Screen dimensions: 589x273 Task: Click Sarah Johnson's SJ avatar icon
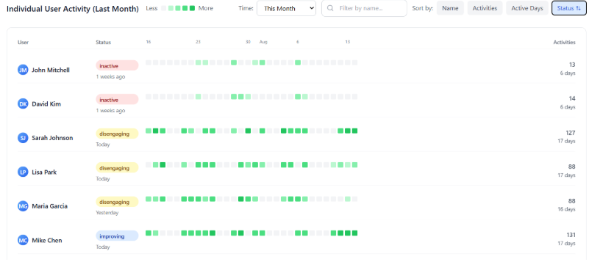pyautogui.click(x=23, y=138)
